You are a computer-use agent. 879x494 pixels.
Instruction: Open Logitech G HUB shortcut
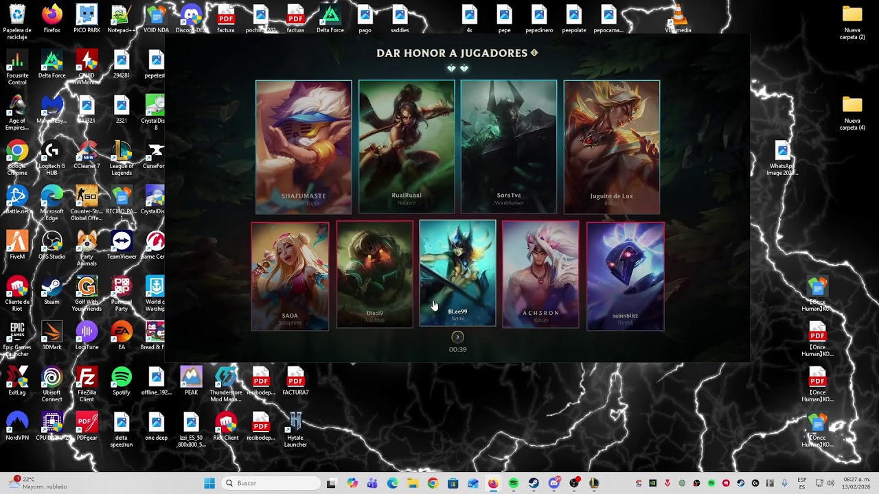pyautogui.click(x=52, y=158)
